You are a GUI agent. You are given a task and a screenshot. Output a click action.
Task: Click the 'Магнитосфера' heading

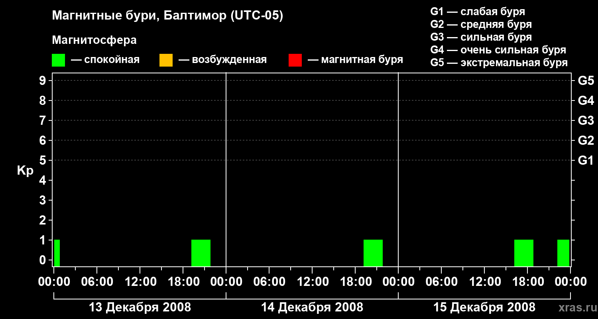[94, 40]
